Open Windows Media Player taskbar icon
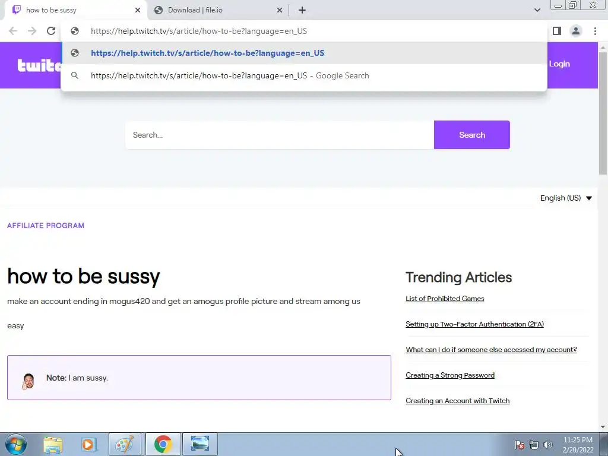608x456 pixels. [x=89, y=444]
